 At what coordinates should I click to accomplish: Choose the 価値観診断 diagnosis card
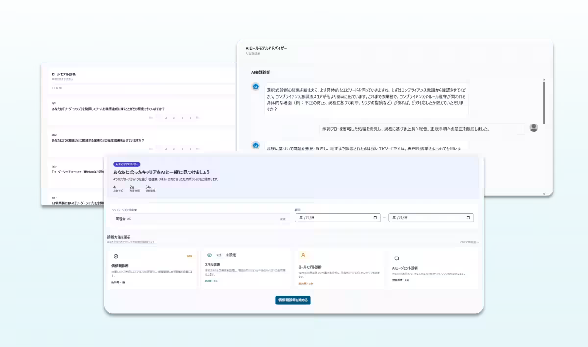click(x=152, y=268)
